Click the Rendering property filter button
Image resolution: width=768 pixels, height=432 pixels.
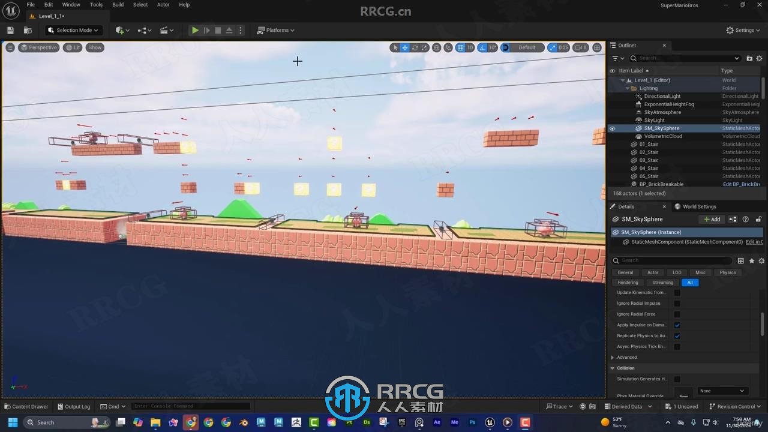[628, 283]
